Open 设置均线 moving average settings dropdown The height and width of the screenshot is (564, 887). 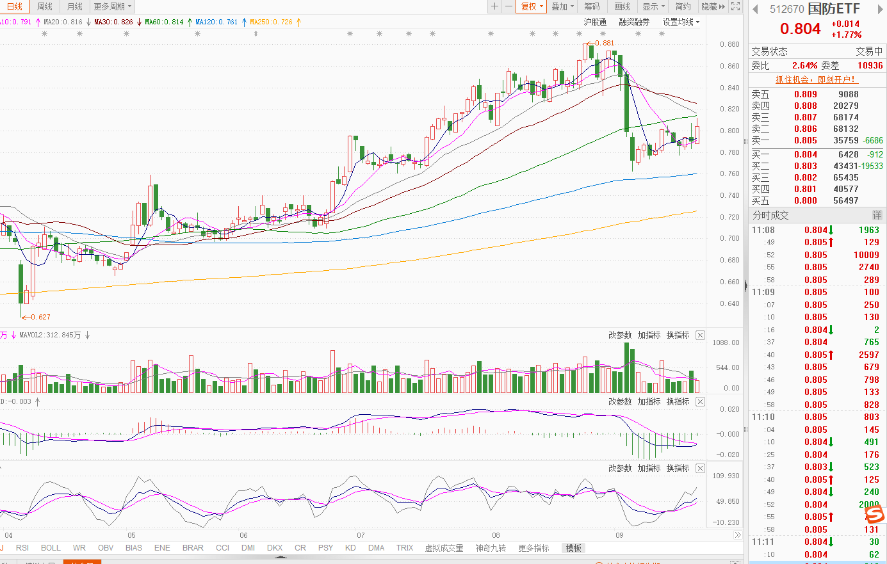coord(681,22)
